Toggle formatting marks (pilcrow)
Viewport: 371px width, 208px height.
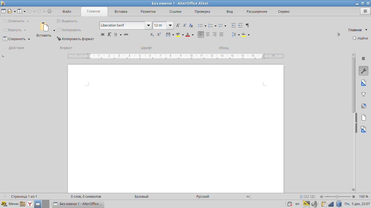pyautogui.click(x=247, y=25)
